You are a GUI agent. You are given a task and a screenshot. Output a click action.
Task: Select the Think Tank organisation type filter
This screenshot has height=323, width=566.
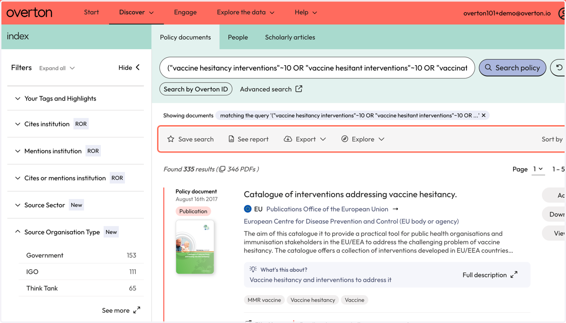point(81,288)
